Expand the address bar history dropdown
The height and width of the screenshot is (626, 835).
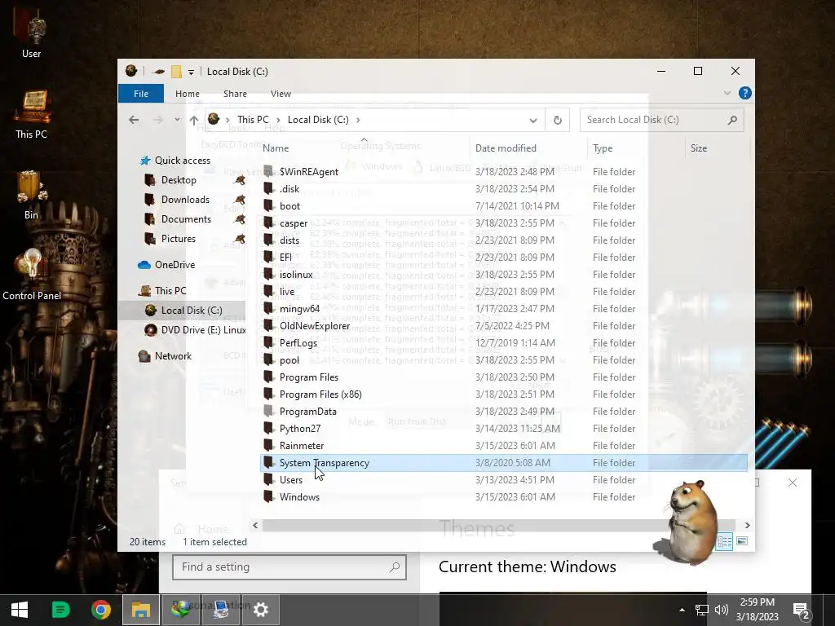click(533, 121)
